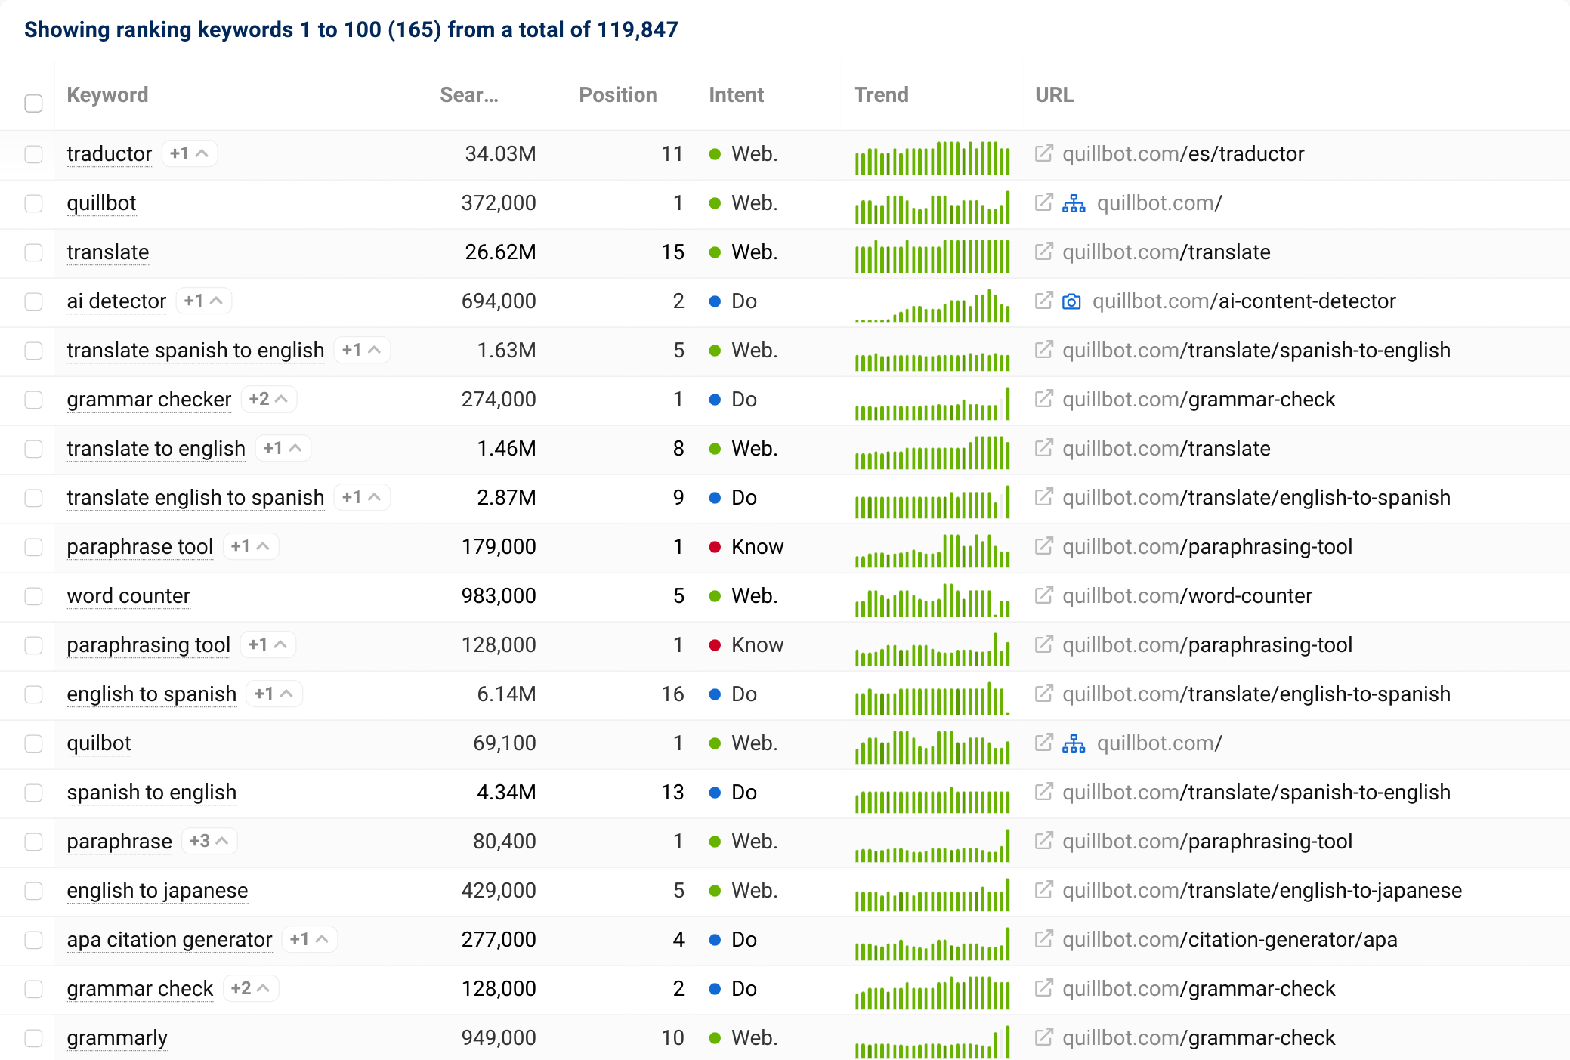1570x1060 pixels.
Task: Select the translate keyword row checkbox
Action: tap(33, 252)
